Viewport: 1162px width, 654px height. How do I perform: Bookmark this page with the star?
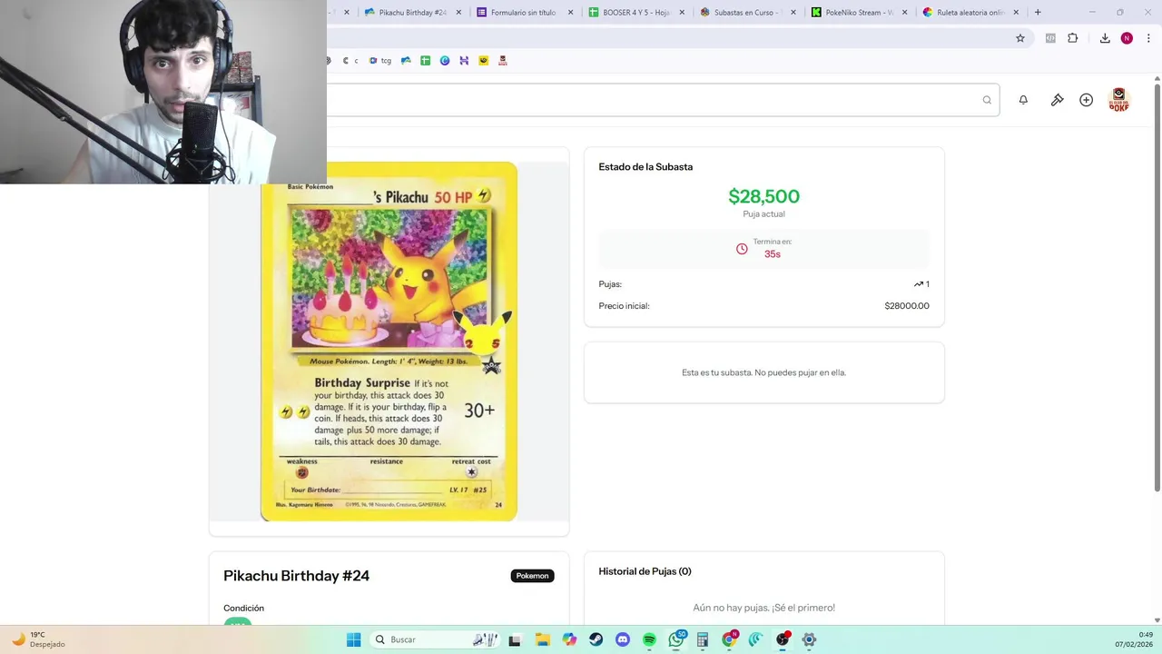click(x=1020, y=38)
